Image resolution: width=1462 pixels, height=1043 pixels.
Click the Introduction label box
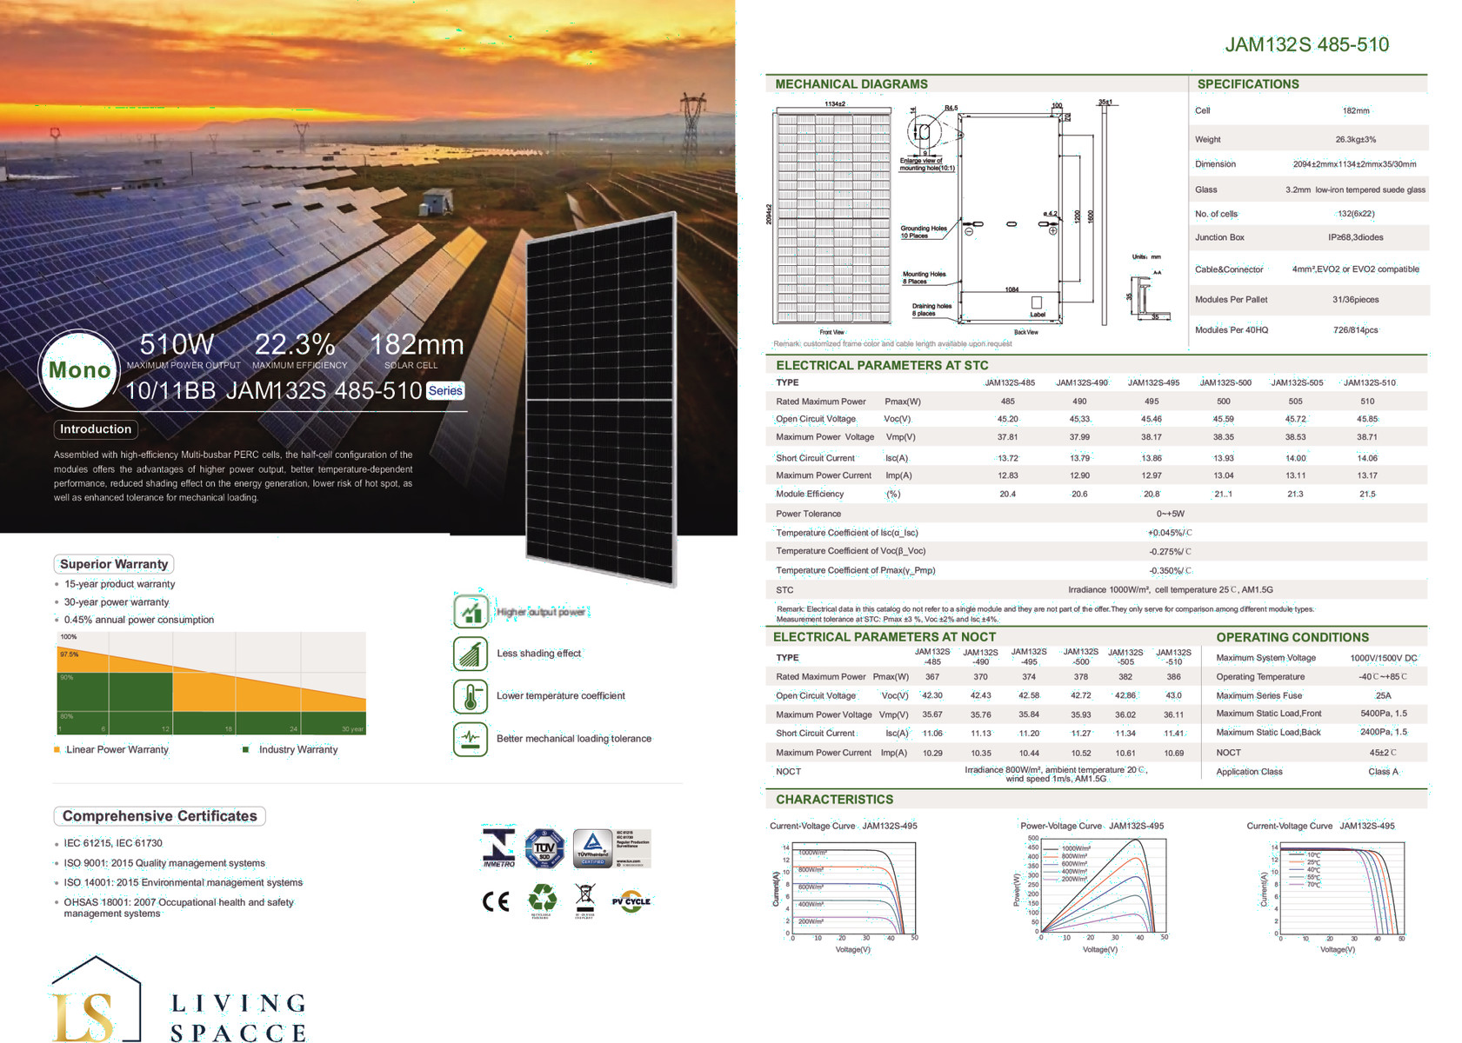click(96, 429)
